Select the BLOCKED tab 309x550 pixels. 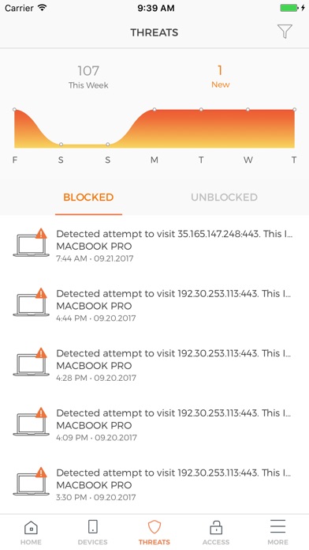[88, 197]
